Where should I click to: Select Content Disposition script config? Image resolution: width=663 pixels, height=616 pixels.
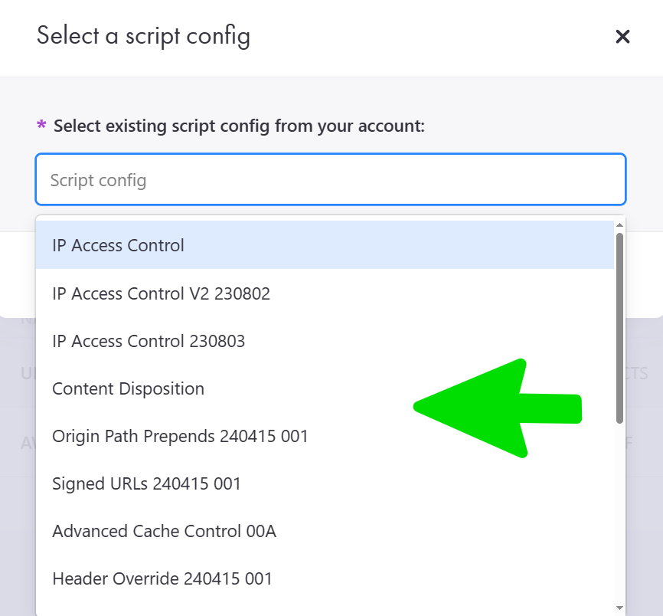128,388
